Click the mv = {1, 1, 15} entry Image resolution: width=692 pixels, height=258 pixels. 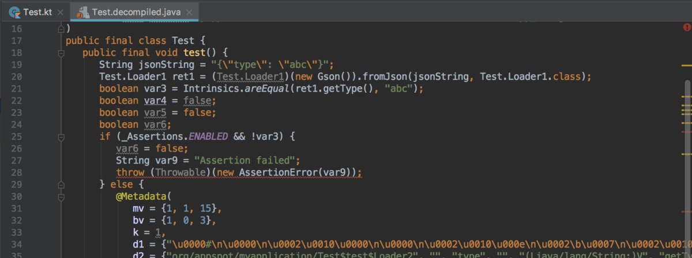[178, 210]
